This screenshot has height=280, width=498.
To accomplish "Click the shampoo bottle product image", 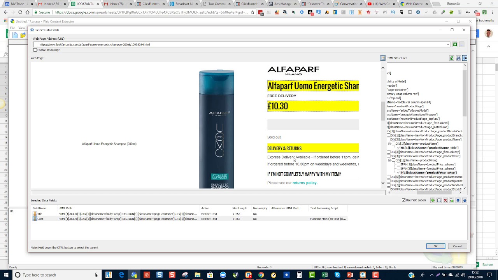I will tap(216, 129).
